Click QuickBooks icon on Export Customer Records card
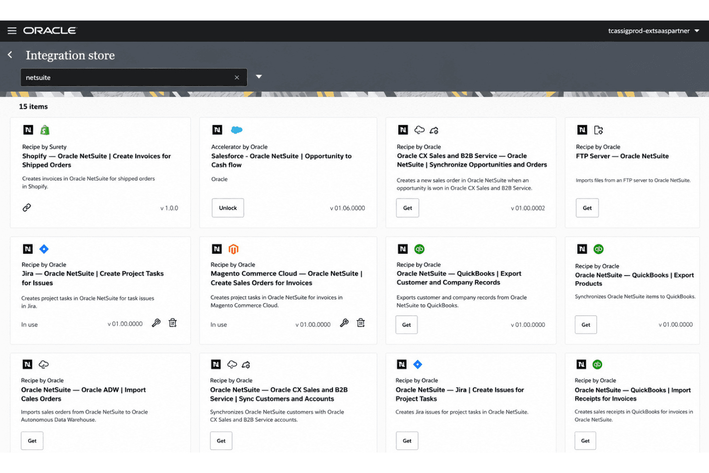The image size is (709, 473). (x=420, y=249)
